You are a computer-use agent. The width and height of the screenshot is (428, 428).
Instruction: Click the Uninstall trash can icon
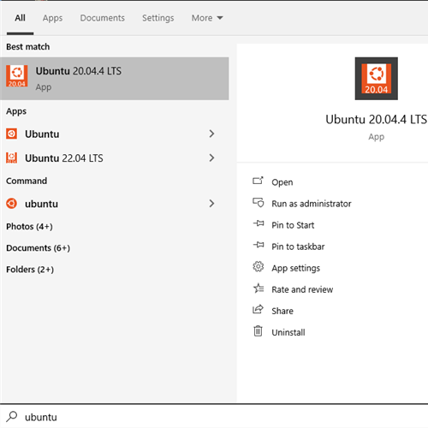coord(258,331)
